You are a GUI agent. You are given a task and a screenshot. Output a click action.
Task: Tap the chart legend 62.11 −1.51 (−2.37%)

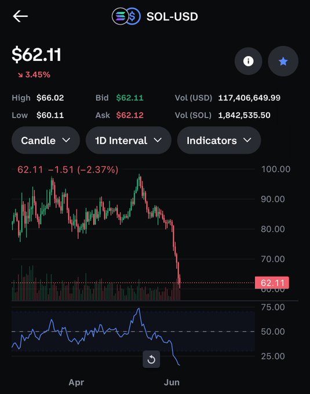[68, 170]
